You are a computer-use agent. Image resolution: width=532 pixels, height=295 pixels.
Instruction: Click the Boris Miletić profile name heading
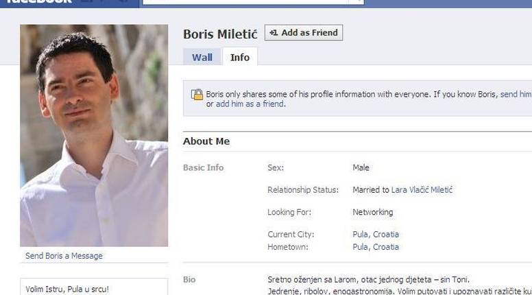[x=221, y=34]
